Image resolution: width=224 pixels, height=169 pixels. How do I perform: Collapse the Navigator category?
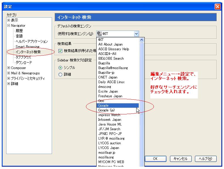(x=9, y=26)
